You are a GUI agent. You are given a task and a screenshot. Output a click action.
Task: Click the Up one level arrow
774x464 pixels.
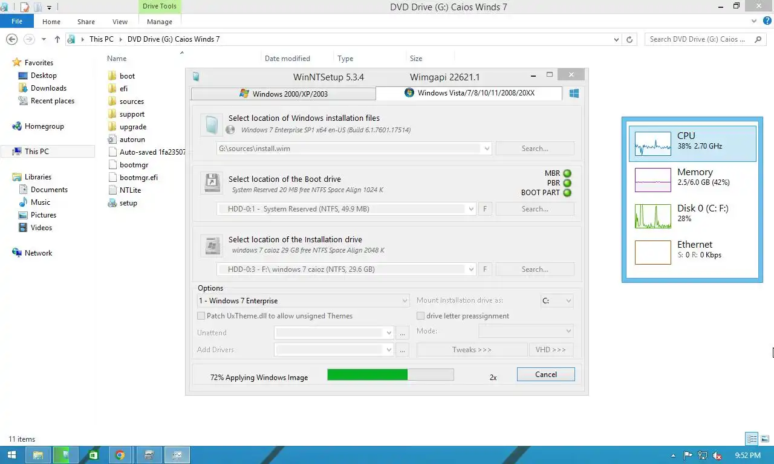[x=57, y=39]
